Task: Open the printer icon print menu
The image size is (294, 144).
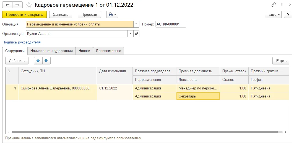Action: point(112,14)
